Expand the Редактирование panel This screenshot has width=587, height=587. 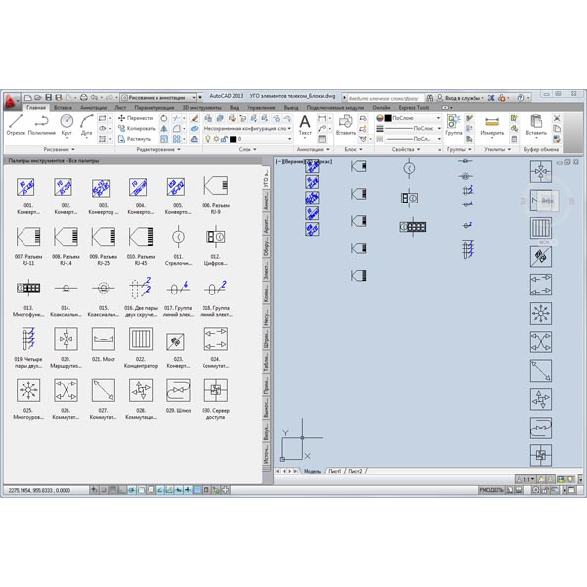(158, 149)
